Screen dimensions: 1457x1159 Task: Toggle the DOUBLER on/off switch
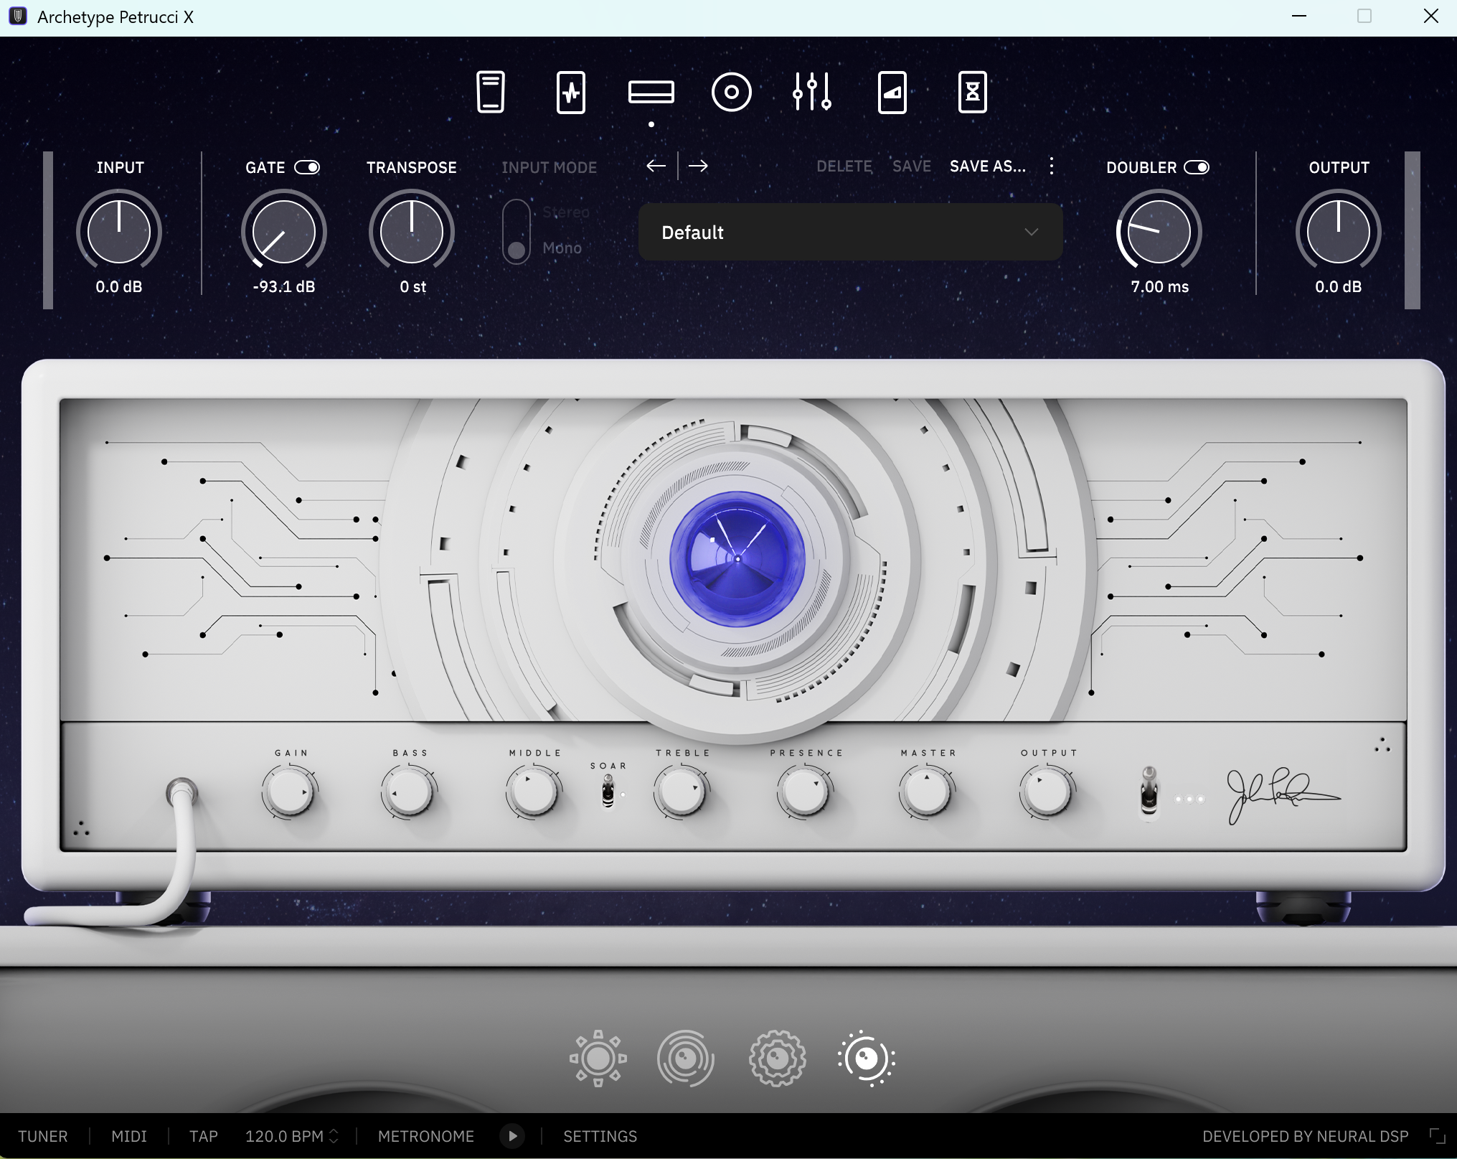1197,167
